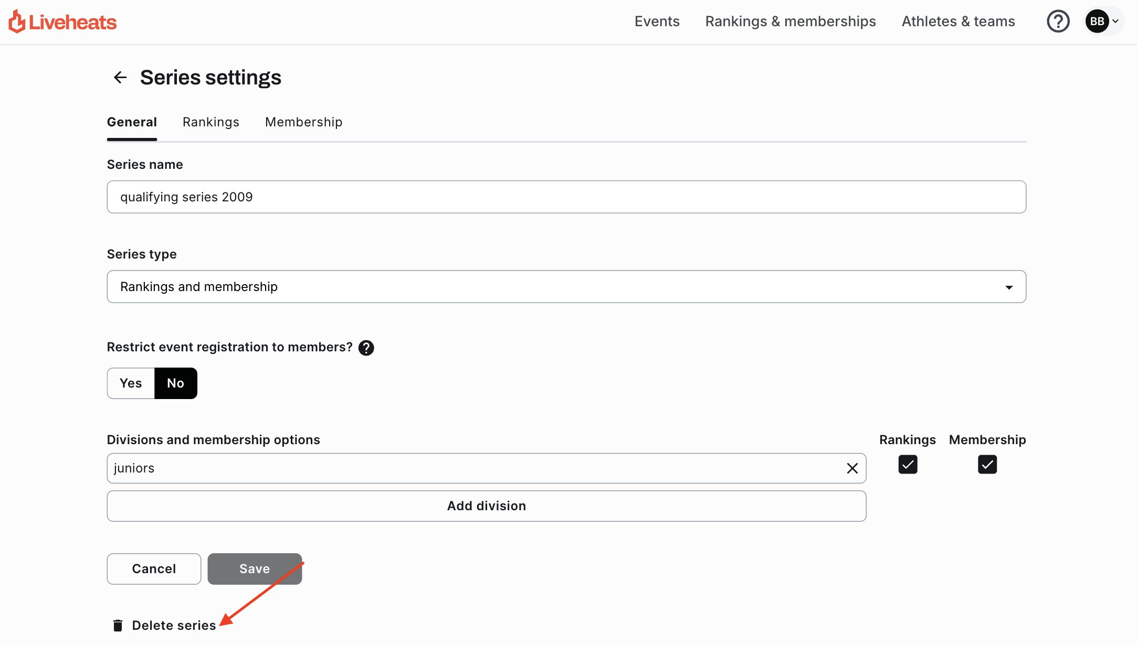Uncheck the Rankings checkbox for juniors
This screenshot has height=645, width=1137.
pyautogui.click(x=908, y=464)
